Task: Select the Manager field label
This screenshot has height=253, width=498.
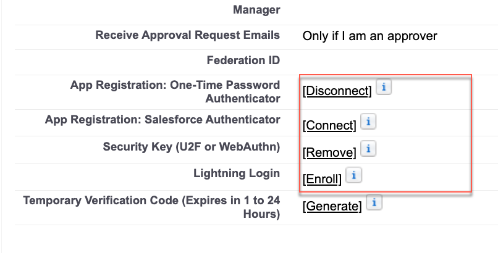Action: tap(256, 10)
